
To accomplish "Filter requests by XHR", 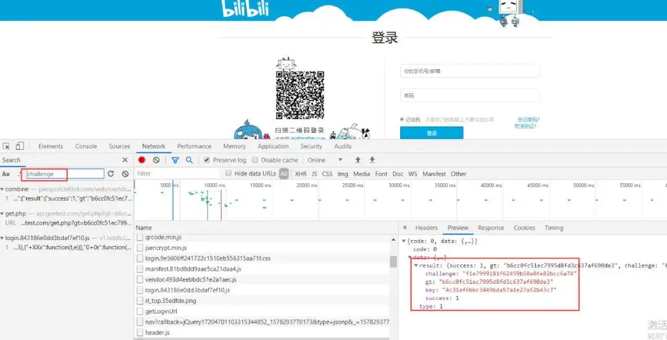I will click(x=301, y=173).
